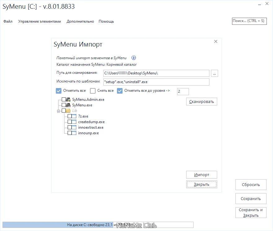Click the innounp.exe file icon
This screenshot has height=231, width=273.
coord(74,133)
